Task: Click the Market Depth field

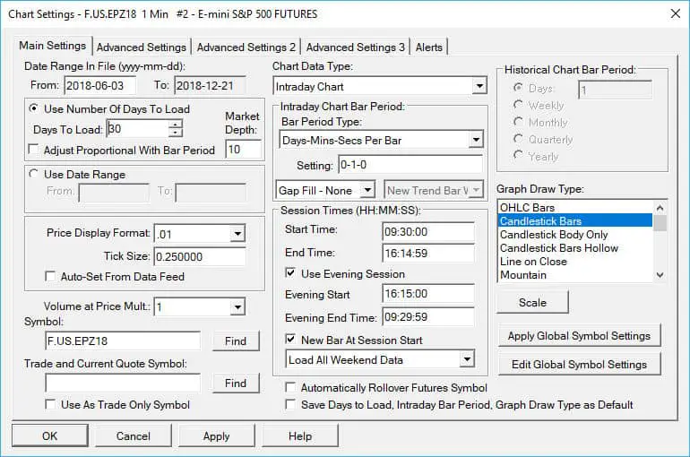Action: tap(244, 150)
